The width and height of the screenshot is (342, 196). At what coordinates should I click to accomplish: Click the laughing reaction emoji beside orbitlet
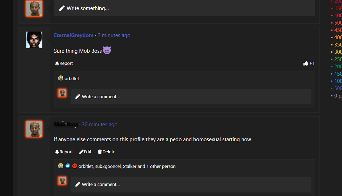click(x=61, y=78)
